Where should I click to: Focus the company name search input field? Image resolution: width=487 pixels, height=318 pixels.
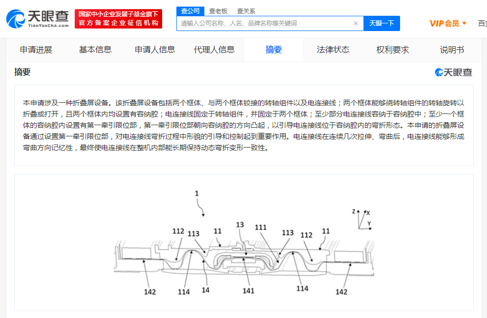pos(266,23)
